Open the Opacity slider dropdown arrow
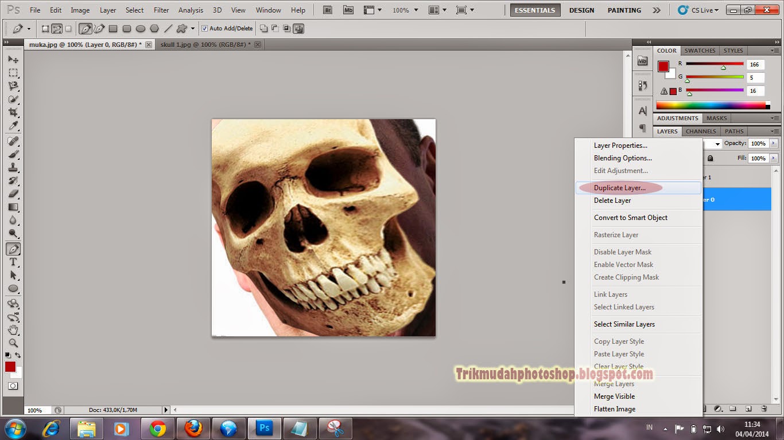This screenshot has height=440, width=784. pos(774,143)
